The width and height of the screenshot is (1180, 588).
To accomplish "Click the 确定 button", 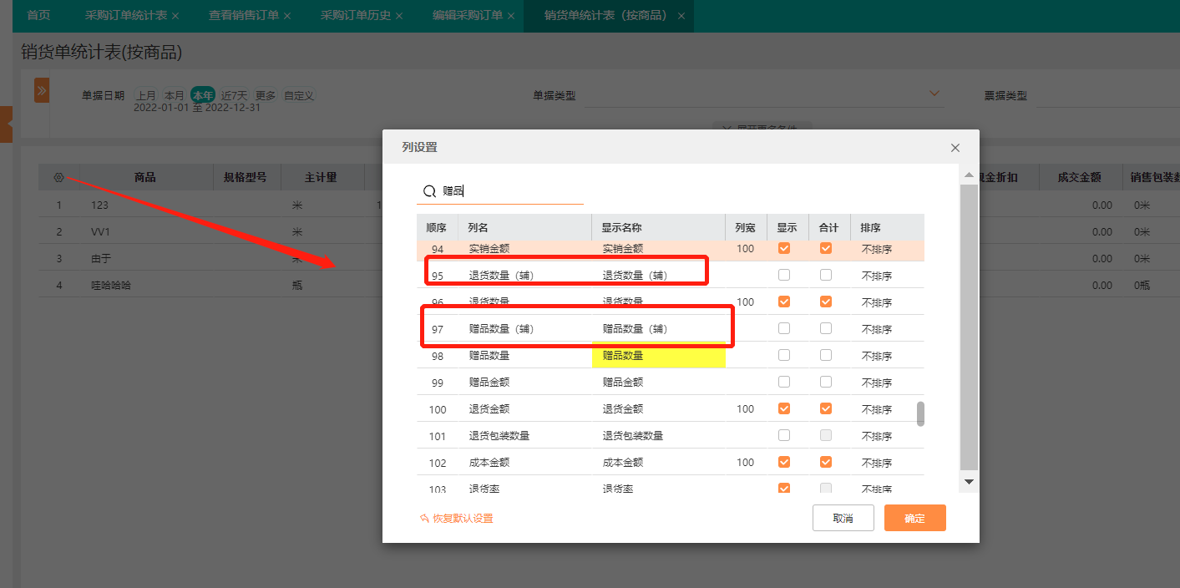I will pyautogui.click(x=914, y=518).
